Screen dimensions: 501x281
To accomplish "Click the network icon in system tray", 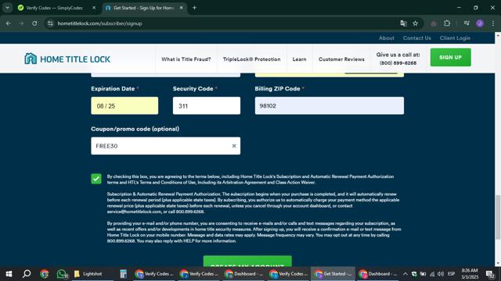I will point(432,274).
